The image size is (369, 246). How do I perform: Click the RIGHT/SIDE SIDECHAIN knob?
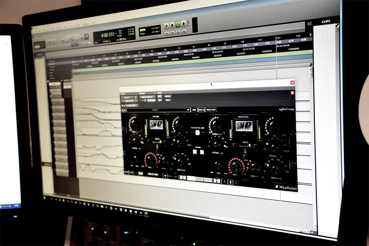(276, 170)
